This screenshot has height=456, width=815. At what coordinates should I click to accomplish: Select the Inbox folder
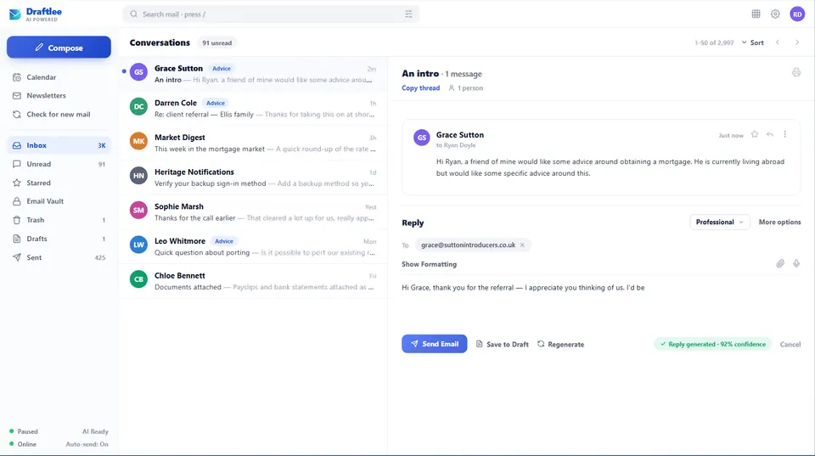[x=59, y=145]
